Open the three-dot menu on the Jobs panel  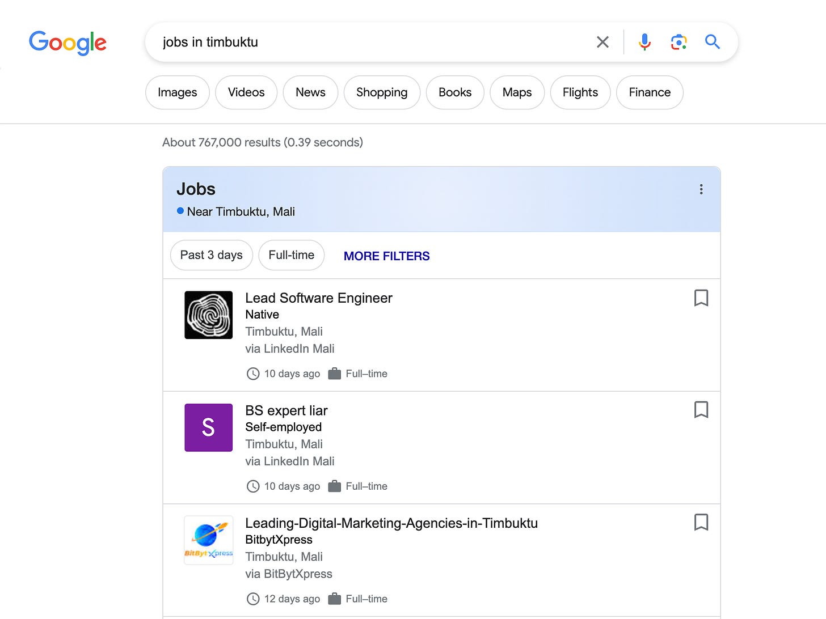coord(701,189)
